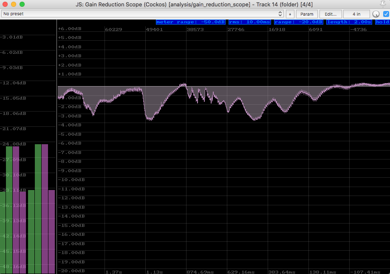The height and width of the screenshot is (274, 390).
Task: Click the -21.07dB meter label
Action: coord(13,129)
